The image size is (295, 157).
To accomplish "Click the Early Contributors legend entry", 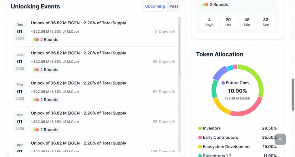I will tap(237, 137).
